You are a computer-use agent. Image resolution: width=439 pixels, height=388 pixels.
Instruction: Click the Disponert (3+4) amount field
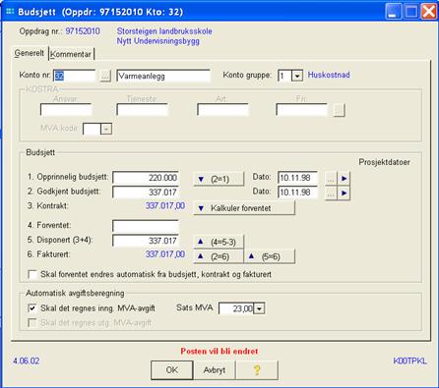tap(146, 241)
